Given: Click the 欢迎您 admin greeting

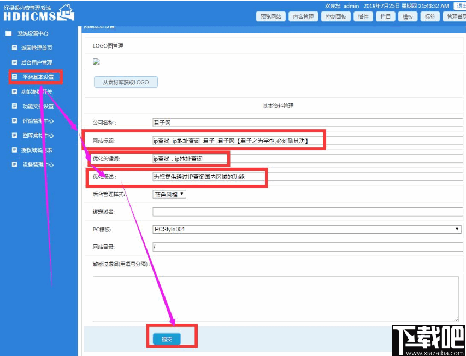Looking at the screenshot, I should [x=342, y=6].
